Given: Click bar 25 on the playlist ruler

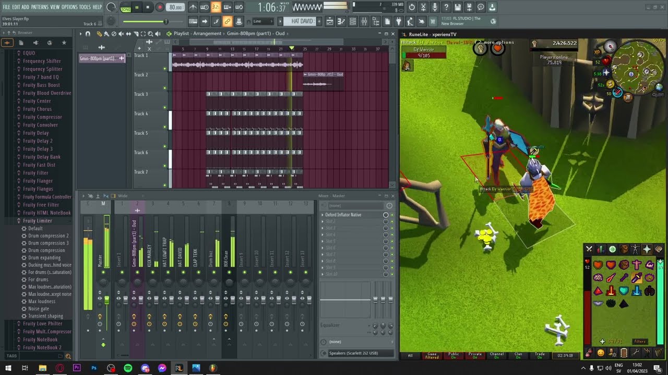Looking at the screenshot, I should [x=305, y=49].
